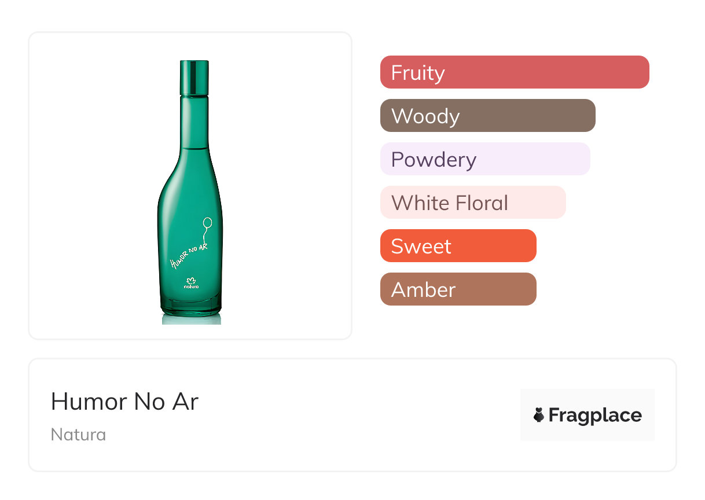
Task: Click the handwritten Humor No Ar bottle lettering
Action: click(x=188, y=254)
